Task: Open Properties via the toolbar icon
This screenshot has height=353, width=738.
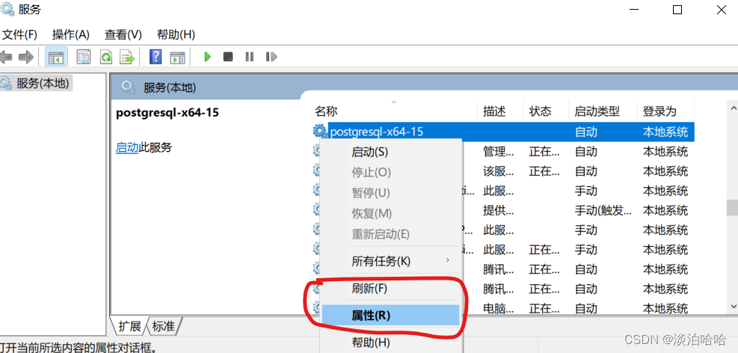Action: pos(84,58)
